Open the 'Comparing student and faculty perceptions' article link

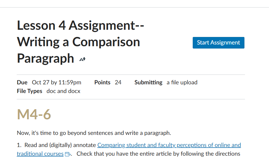click(169, 145)
